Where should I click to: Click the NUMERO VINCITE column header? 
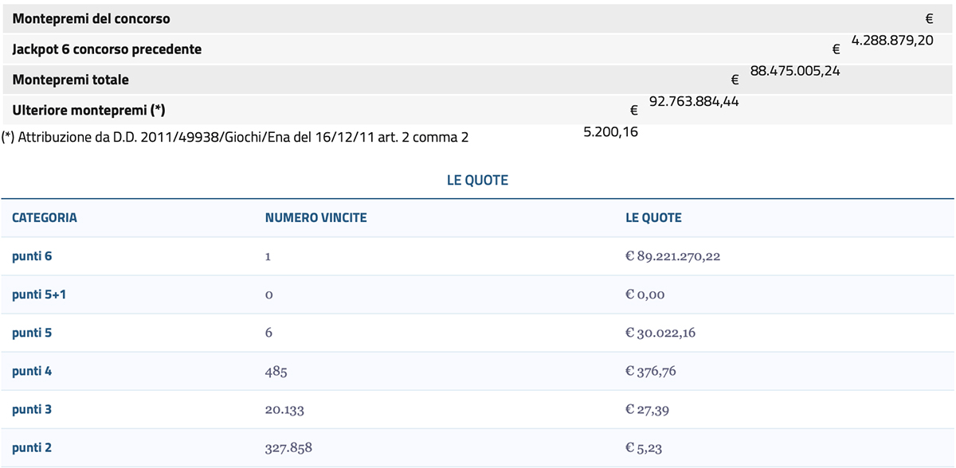click(x=316, y=217)
